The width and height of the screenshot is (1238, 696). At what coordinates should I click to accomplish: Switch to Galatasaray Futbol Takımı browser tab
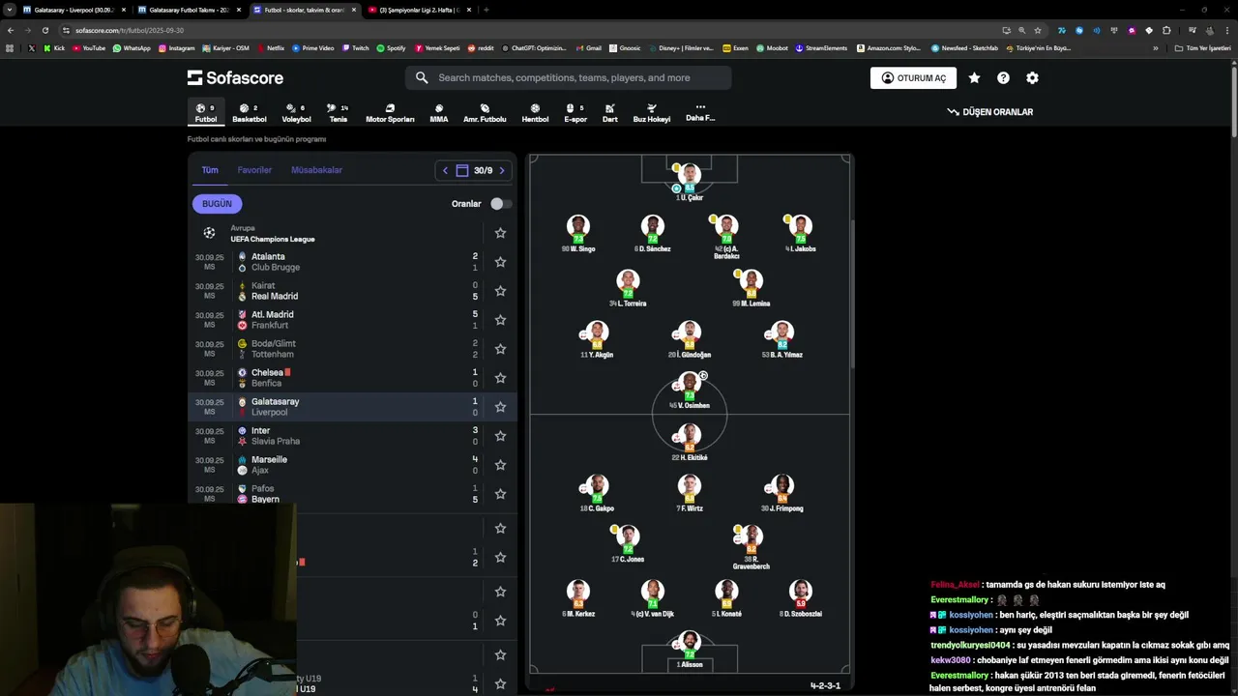(190, 10)
